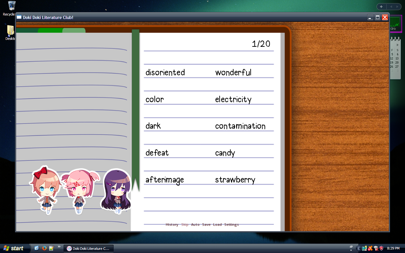Advance the calendar gadget month arrow

[398, 45]
